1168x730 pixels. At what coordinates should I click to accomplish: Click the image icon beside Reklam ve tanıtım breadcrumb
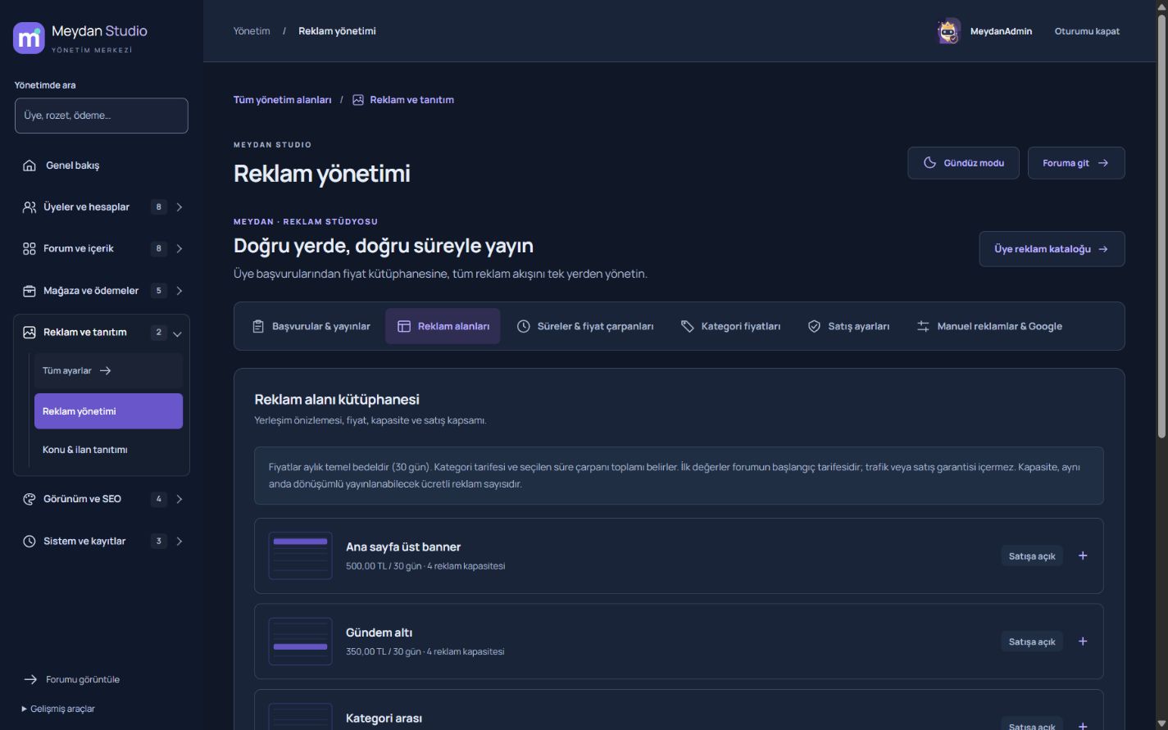(x=358, y=100)
